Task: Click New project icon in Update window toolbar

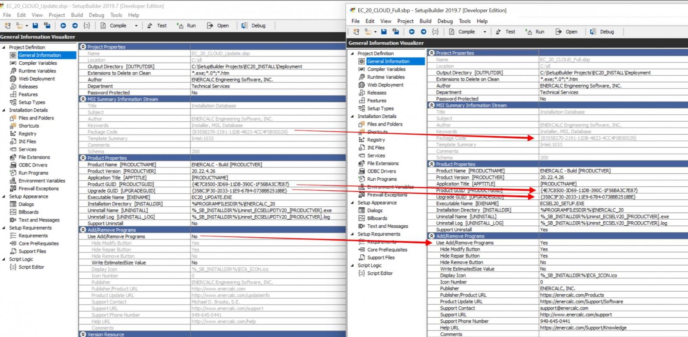Action: (x=7, y=25)
